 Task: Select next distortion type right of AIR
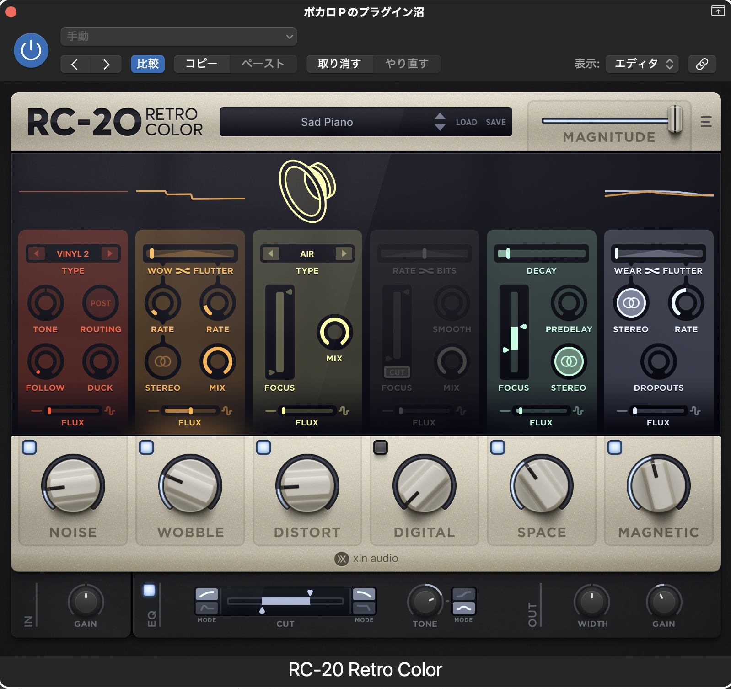tap(344, 253)
